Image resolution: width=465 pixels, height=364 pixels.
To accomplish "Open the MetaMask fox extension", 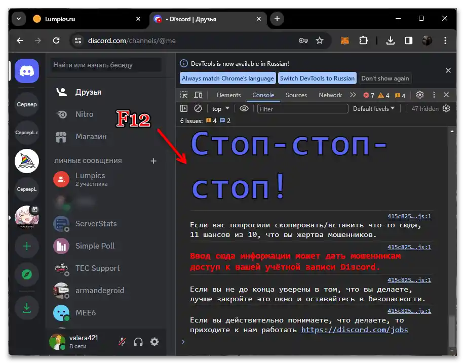I will 344,41.
